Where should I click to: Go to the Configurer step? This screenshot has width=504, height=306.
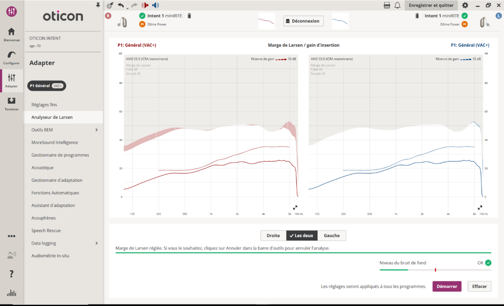(11, 58)
